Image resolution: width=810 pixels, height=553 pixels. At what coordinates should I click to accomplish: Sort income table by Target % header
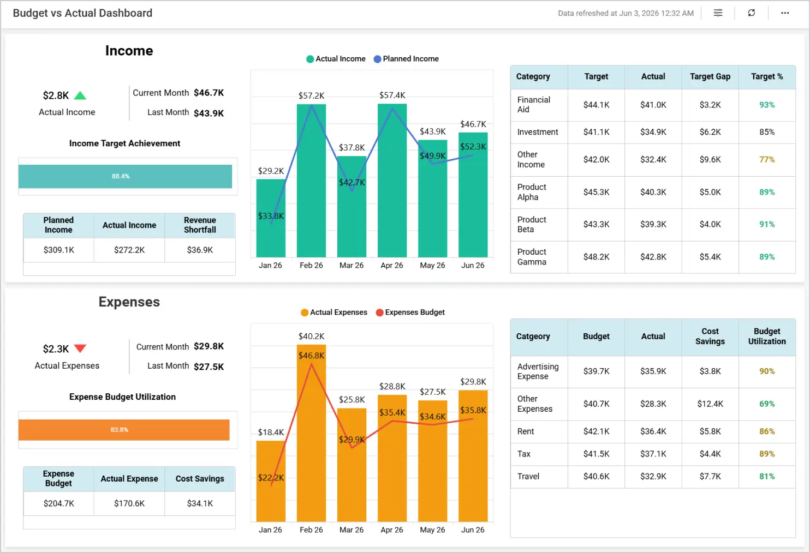pos(767,77)
